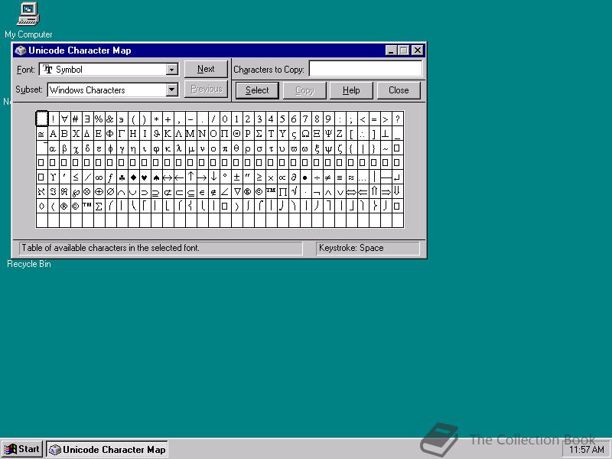Choose the uppercase Omega (Ω) character
The height and width of the screenshot is (459, 612).
coord(305,133)
